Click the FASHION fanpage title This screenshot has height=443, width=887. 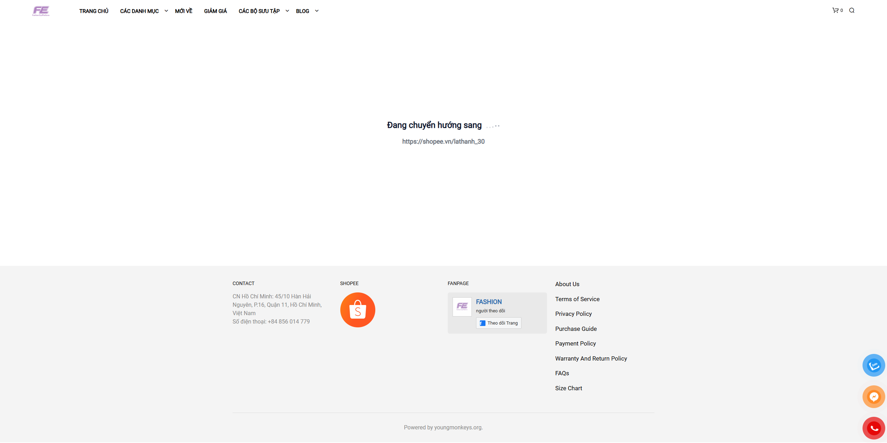click(489, 302)
